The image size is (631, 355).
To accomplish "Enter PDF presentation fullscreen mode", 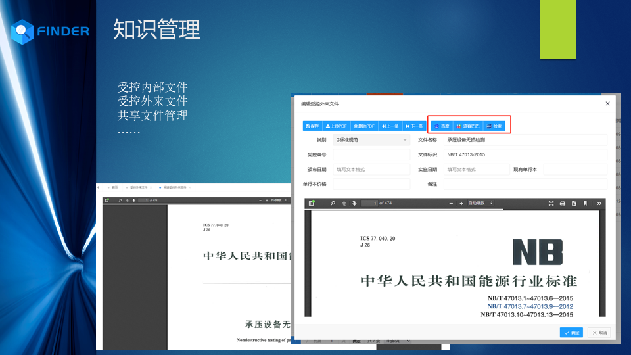I will [x=551, y=204].
